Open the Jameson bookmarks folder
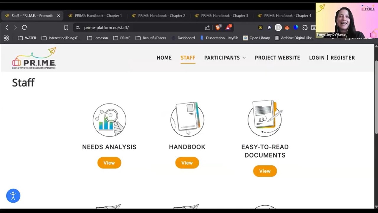 97,38
